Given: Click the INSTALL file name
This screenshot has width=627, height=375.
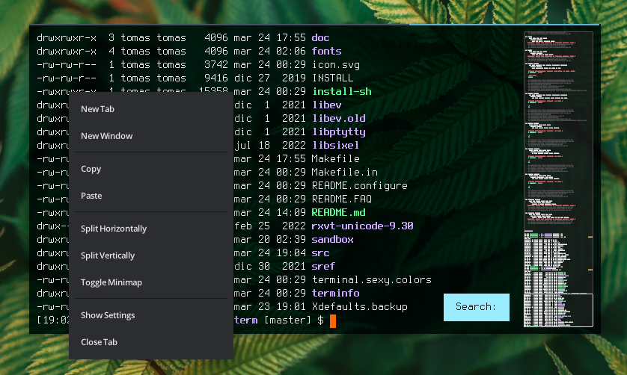Looking at the screenshot, I should pyautogui.click(x=332, y=78).
